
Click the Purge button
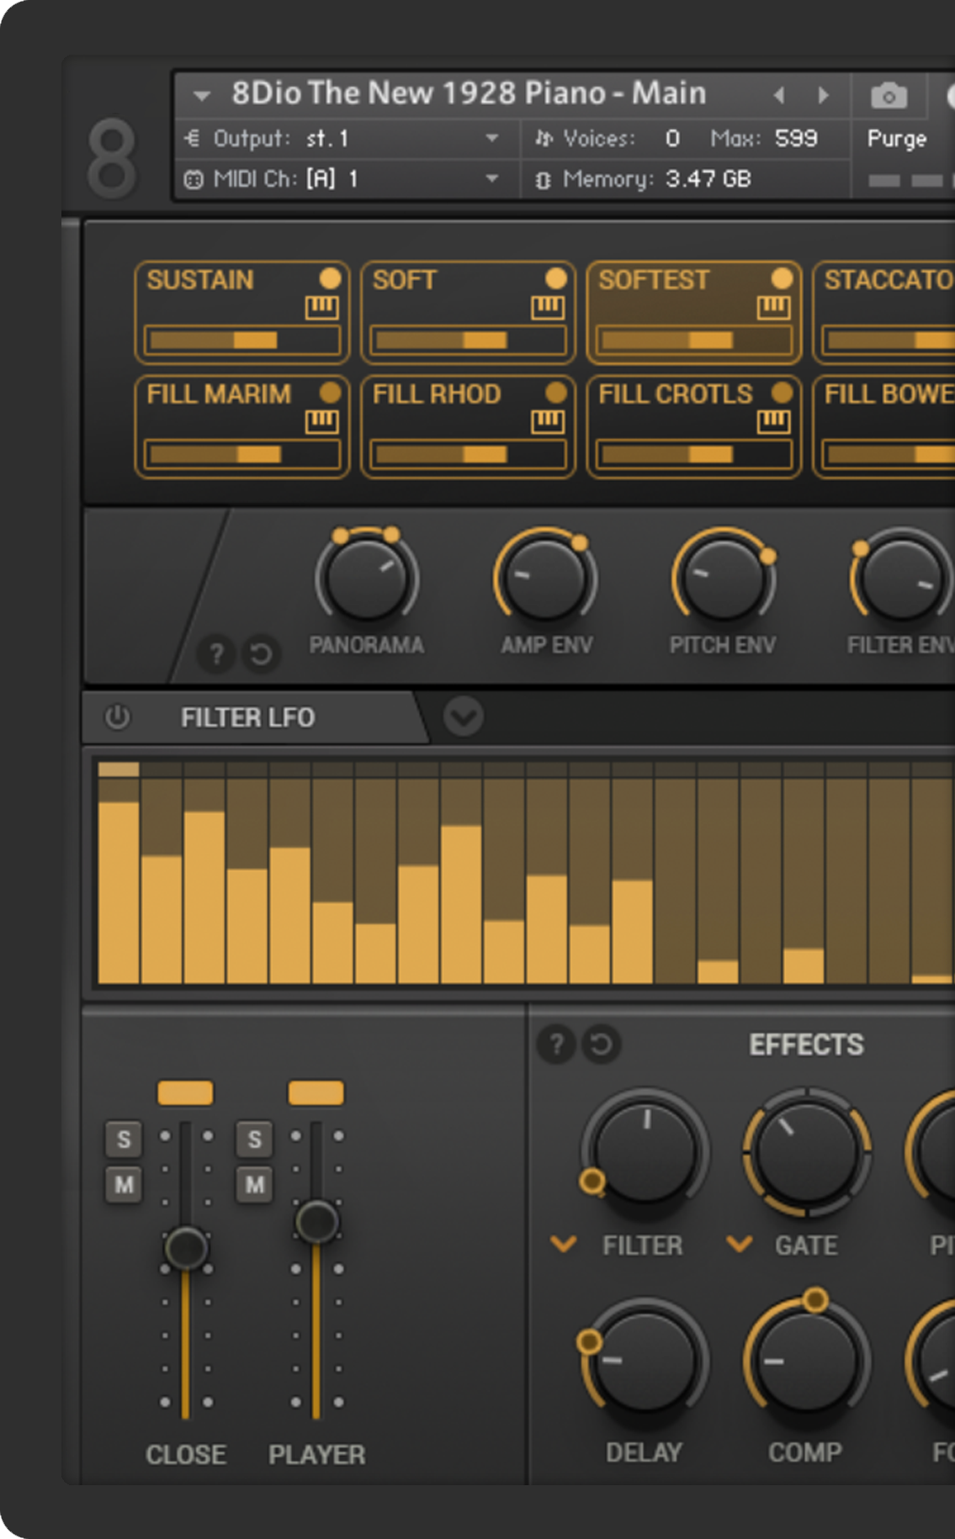(897, 139)
